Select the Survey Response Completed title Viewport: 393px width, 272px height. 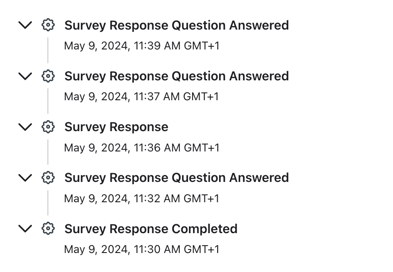point(151,229)
